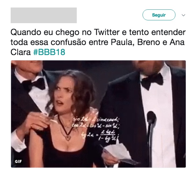Viewport: 188px width, 172px height.
Task: Click the heart pendant necklace
Action: pyautogui.click(x=68, y=137)
